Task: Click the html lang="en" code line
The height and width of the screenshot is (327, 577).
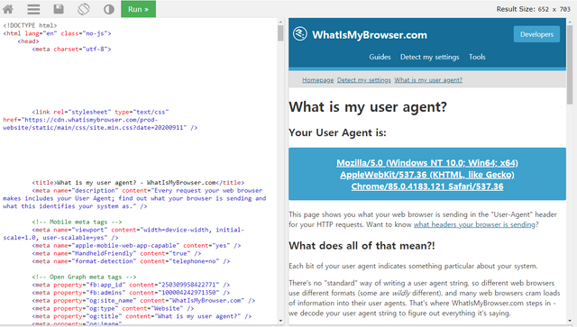Action: [57, 33]
